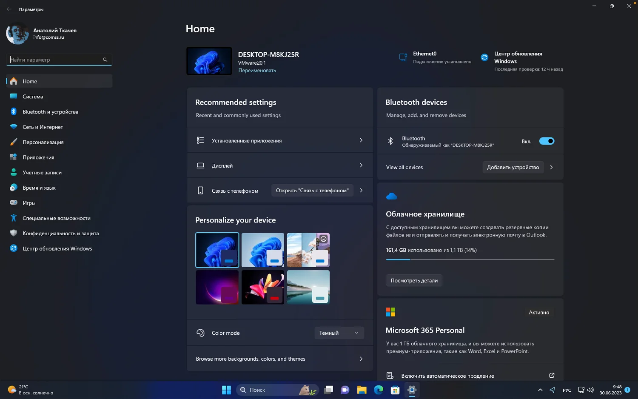
Task: Open Microsoft Store from the taskbar
Action: (x=395, y=390)
